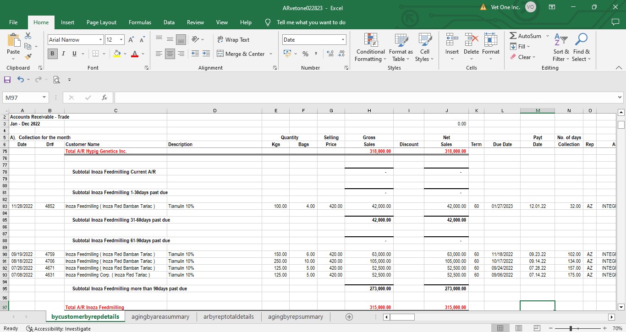
Task: Open Ribbon Display Options icon
Action: tap(552, 7)
